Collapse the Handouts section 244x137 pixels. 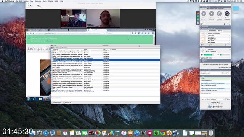pyautogui.click(x=201, y=70)
